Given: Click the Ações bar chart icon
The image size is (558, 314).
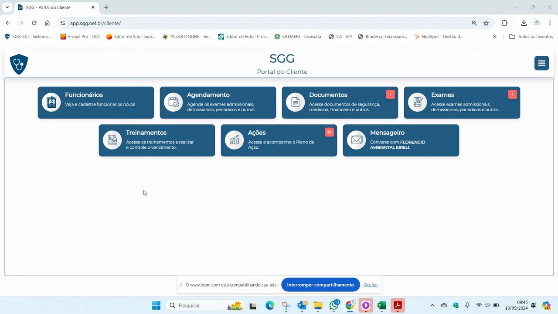Looking at the screenshot, I should (x=235, y=140).
